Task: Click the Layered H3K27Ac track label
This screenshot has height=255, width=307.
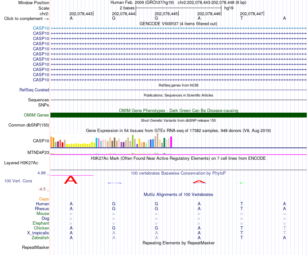Action: point(21,163)
